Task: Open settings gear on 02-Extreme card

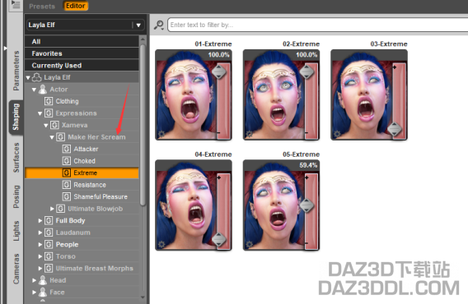Action: [249, 134]
